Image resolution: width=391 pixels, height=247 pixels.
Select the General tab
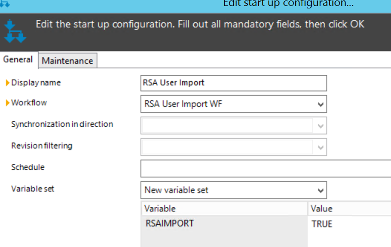coord(18,59)
